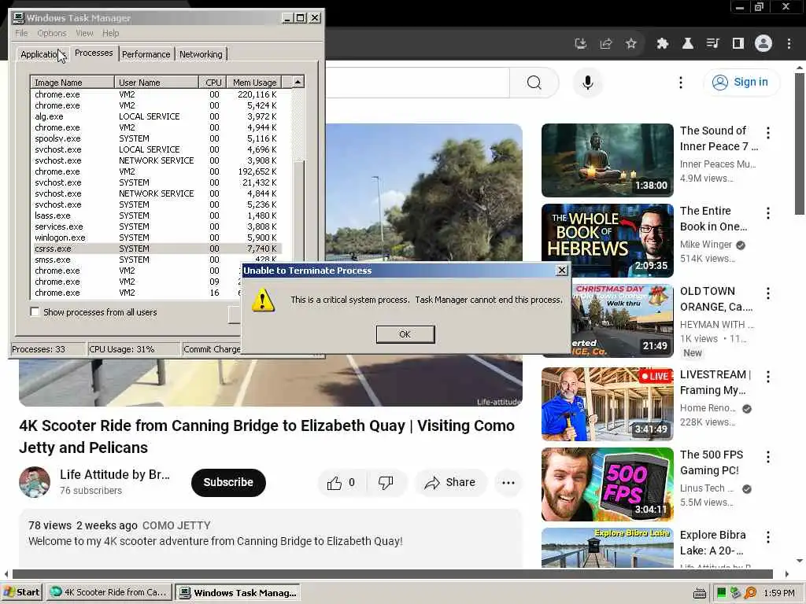
Task: Check Show processes from all users
Action: [35, 311]
